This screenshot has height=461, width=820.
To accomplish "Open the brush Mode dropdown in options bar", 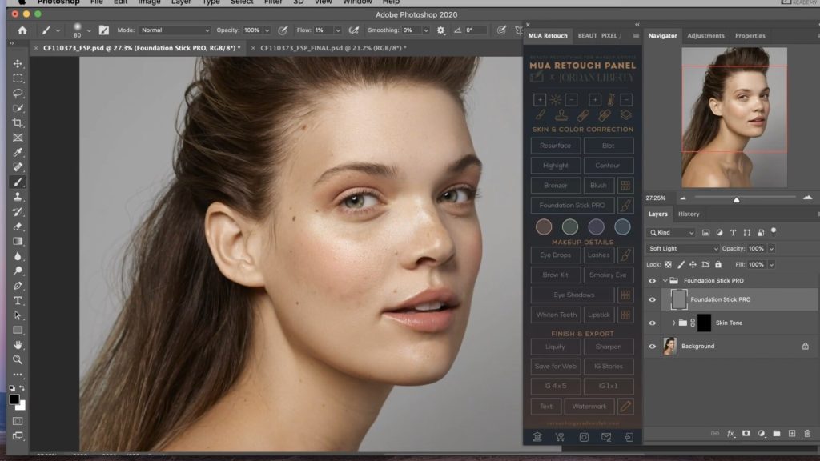I will 172,30.
